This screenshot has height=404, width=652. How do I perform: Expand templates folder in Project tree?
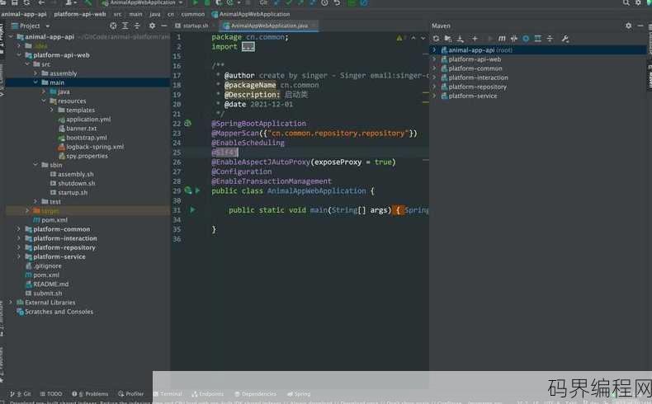pyautogui.click(x=51, y=110)
